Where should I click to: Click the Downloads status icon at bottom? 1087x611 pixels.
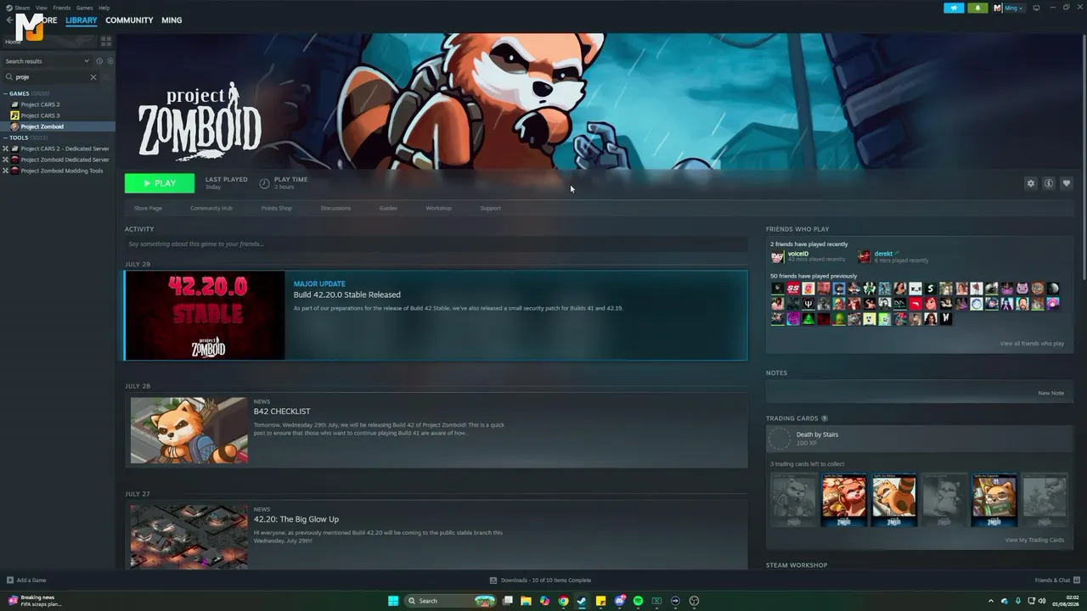click(493, 580)
